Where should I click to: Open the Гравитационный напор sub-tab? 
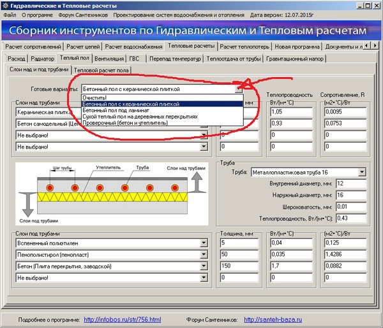click(x=295, y=59)
